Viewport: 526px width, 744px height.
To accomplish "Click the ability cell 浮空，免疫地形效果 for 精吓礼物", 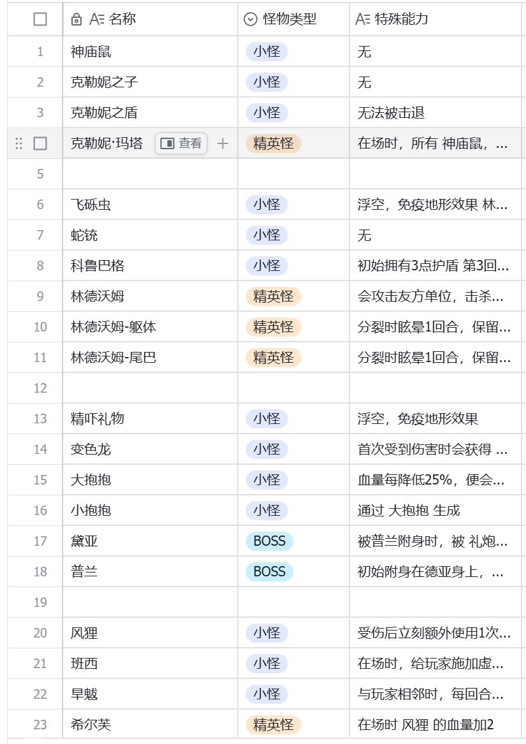I will point(435,418).
